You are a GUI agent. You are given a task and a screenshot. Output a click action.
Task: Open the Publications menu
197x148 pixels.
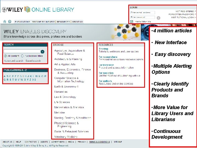pos(22,22)
